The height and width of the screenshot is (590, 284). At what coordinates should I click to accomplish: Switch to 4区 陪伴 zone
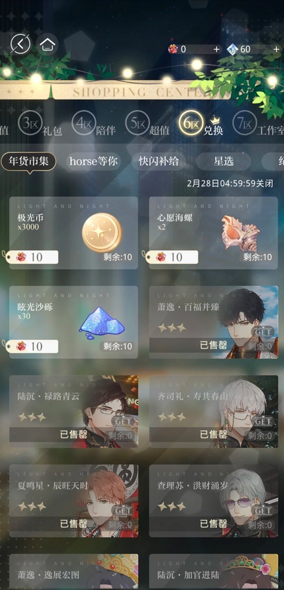(94, 125)
